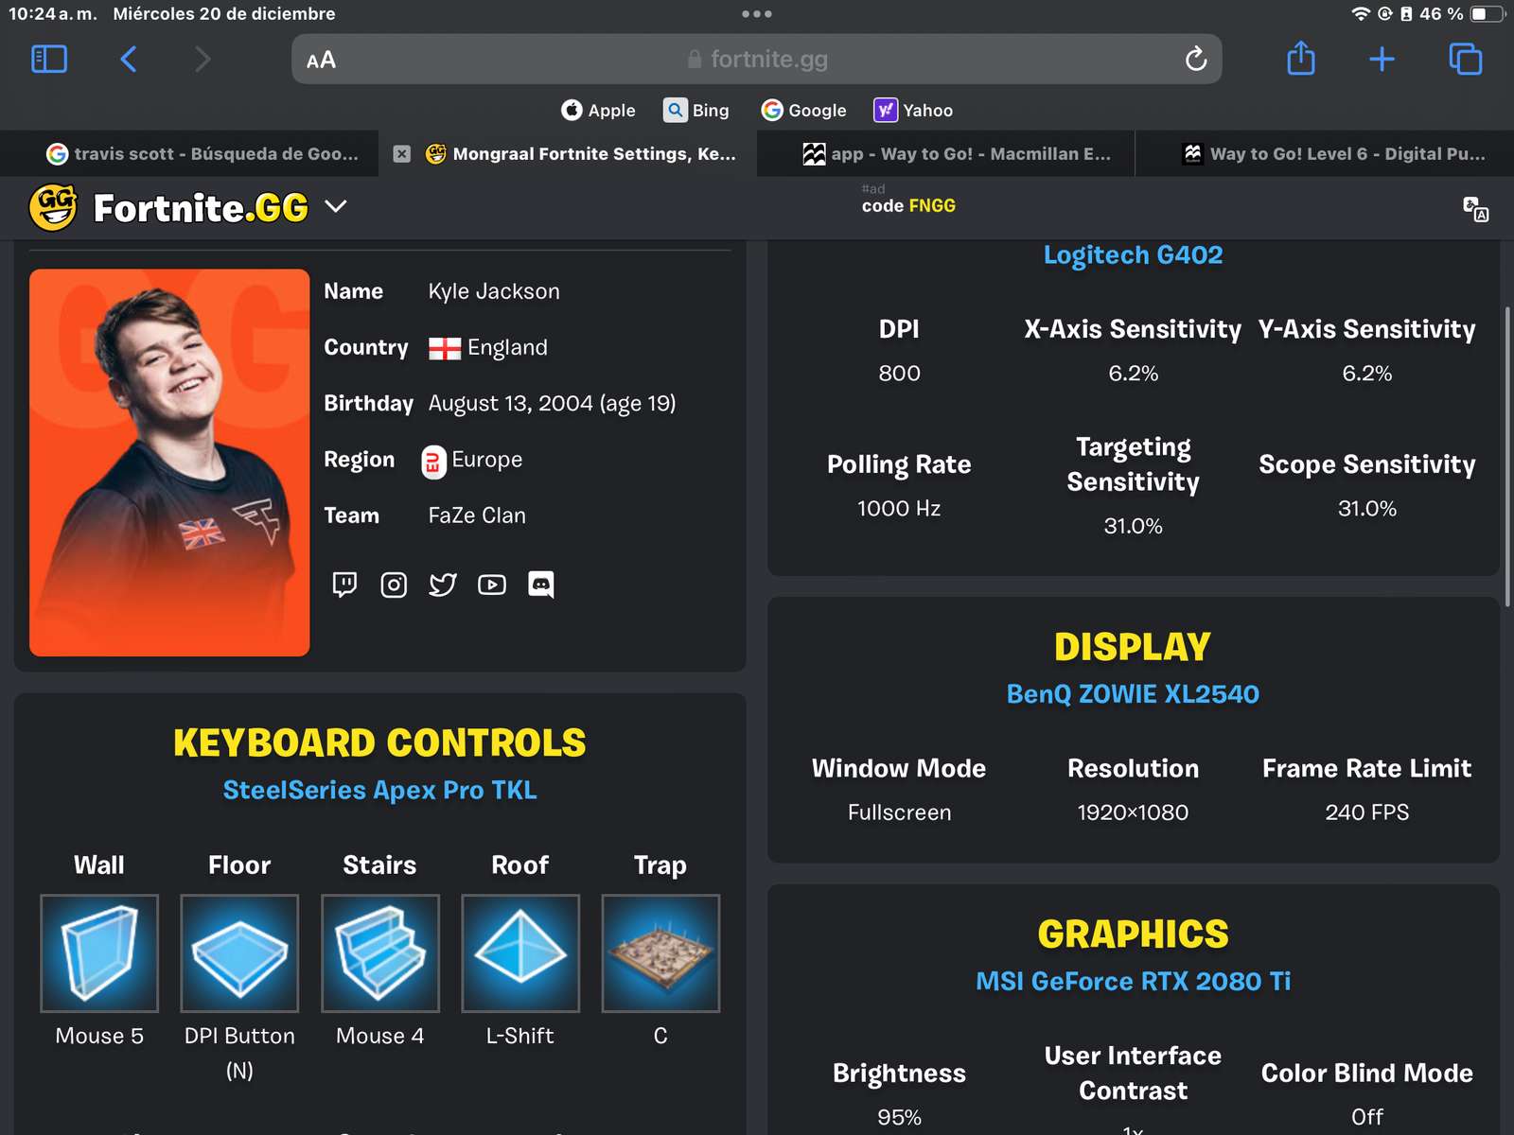Viewport: 1514px width, 1135px height.
Task: Click the Trap item icon
Action: point(660,953)
